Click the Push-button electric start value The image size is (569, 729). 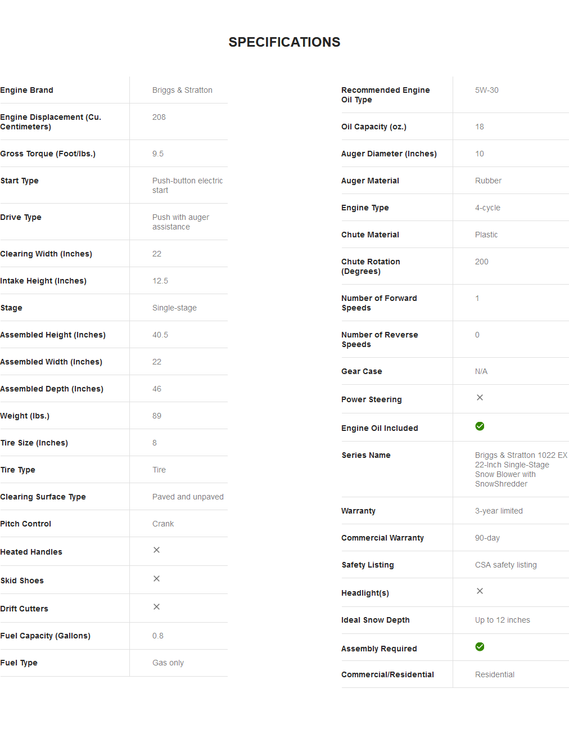187,186
